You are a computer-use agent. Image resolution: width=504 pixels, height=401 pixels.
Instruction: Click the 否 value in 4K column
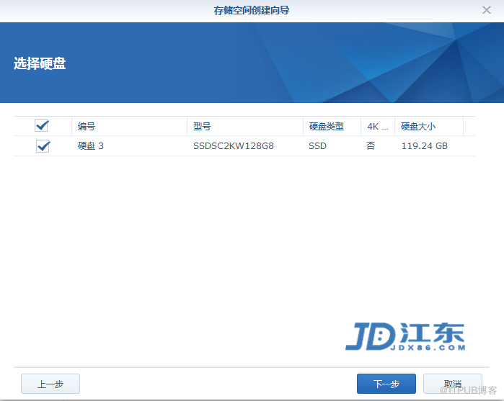pyautogui.click(x=371, y=146)
